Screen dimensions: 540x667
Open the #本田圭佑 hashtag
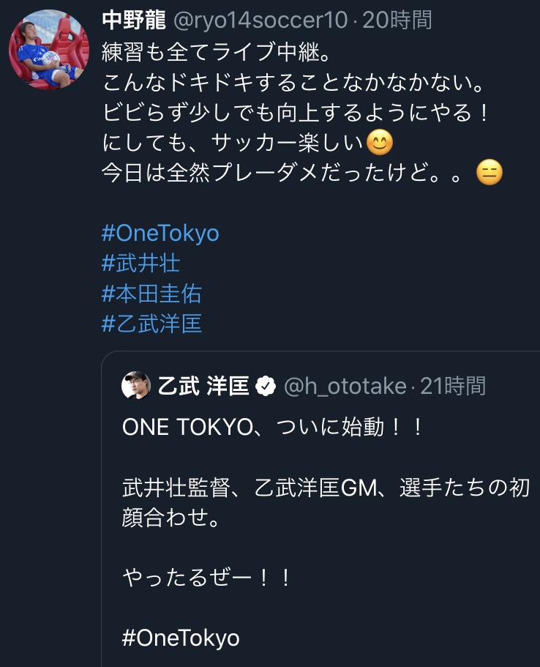(x=151, y=294)
